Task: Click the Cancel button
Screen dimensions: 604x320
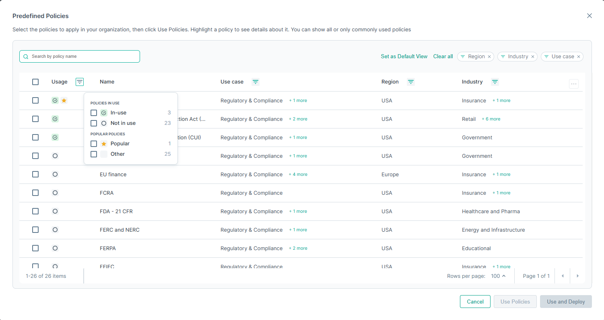Action: (475, 302)
